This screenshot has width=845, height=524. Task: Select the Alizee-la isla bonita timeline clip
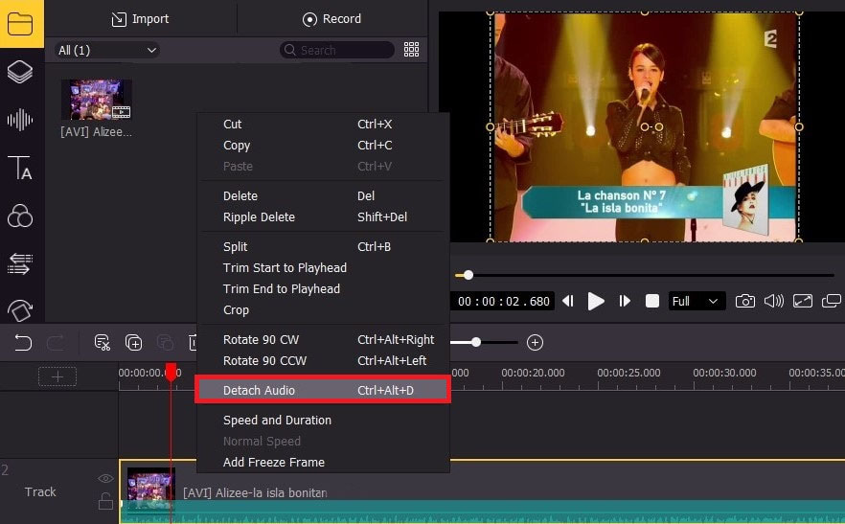482,491
